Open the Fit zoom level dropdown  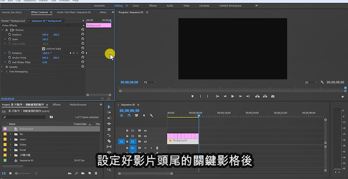(150, 82)
